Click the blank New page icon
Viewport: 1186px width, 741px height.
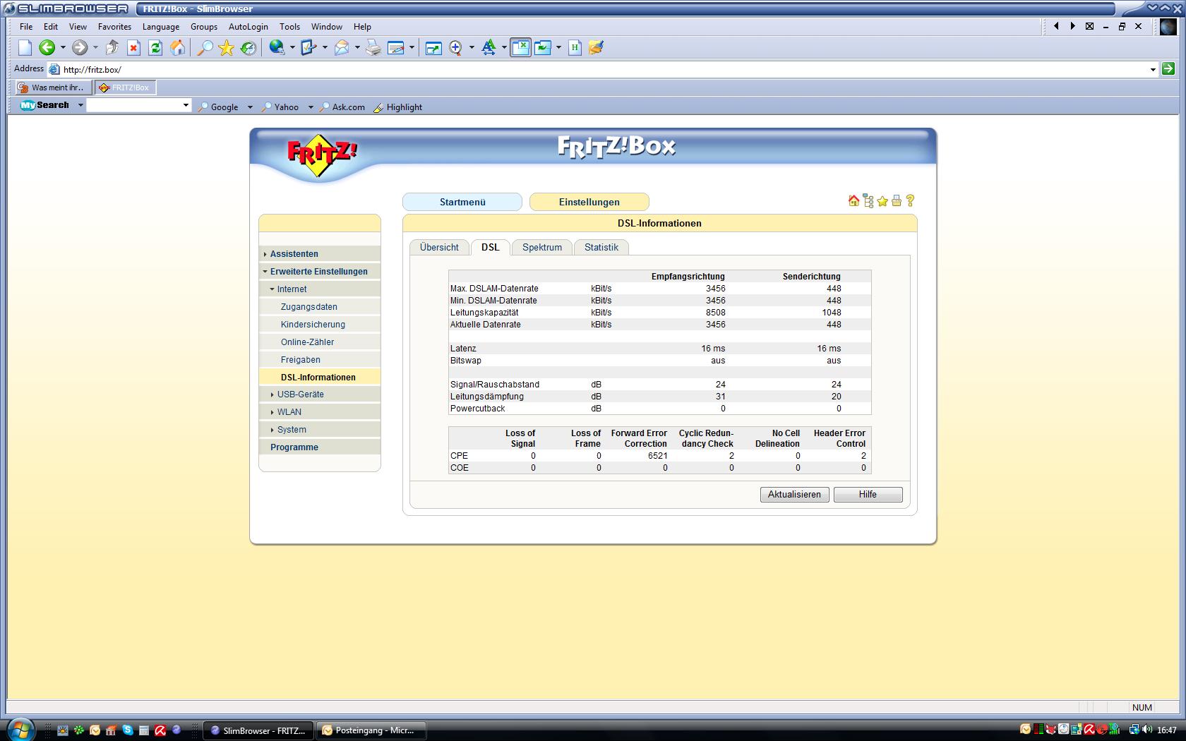coord(25,47)
